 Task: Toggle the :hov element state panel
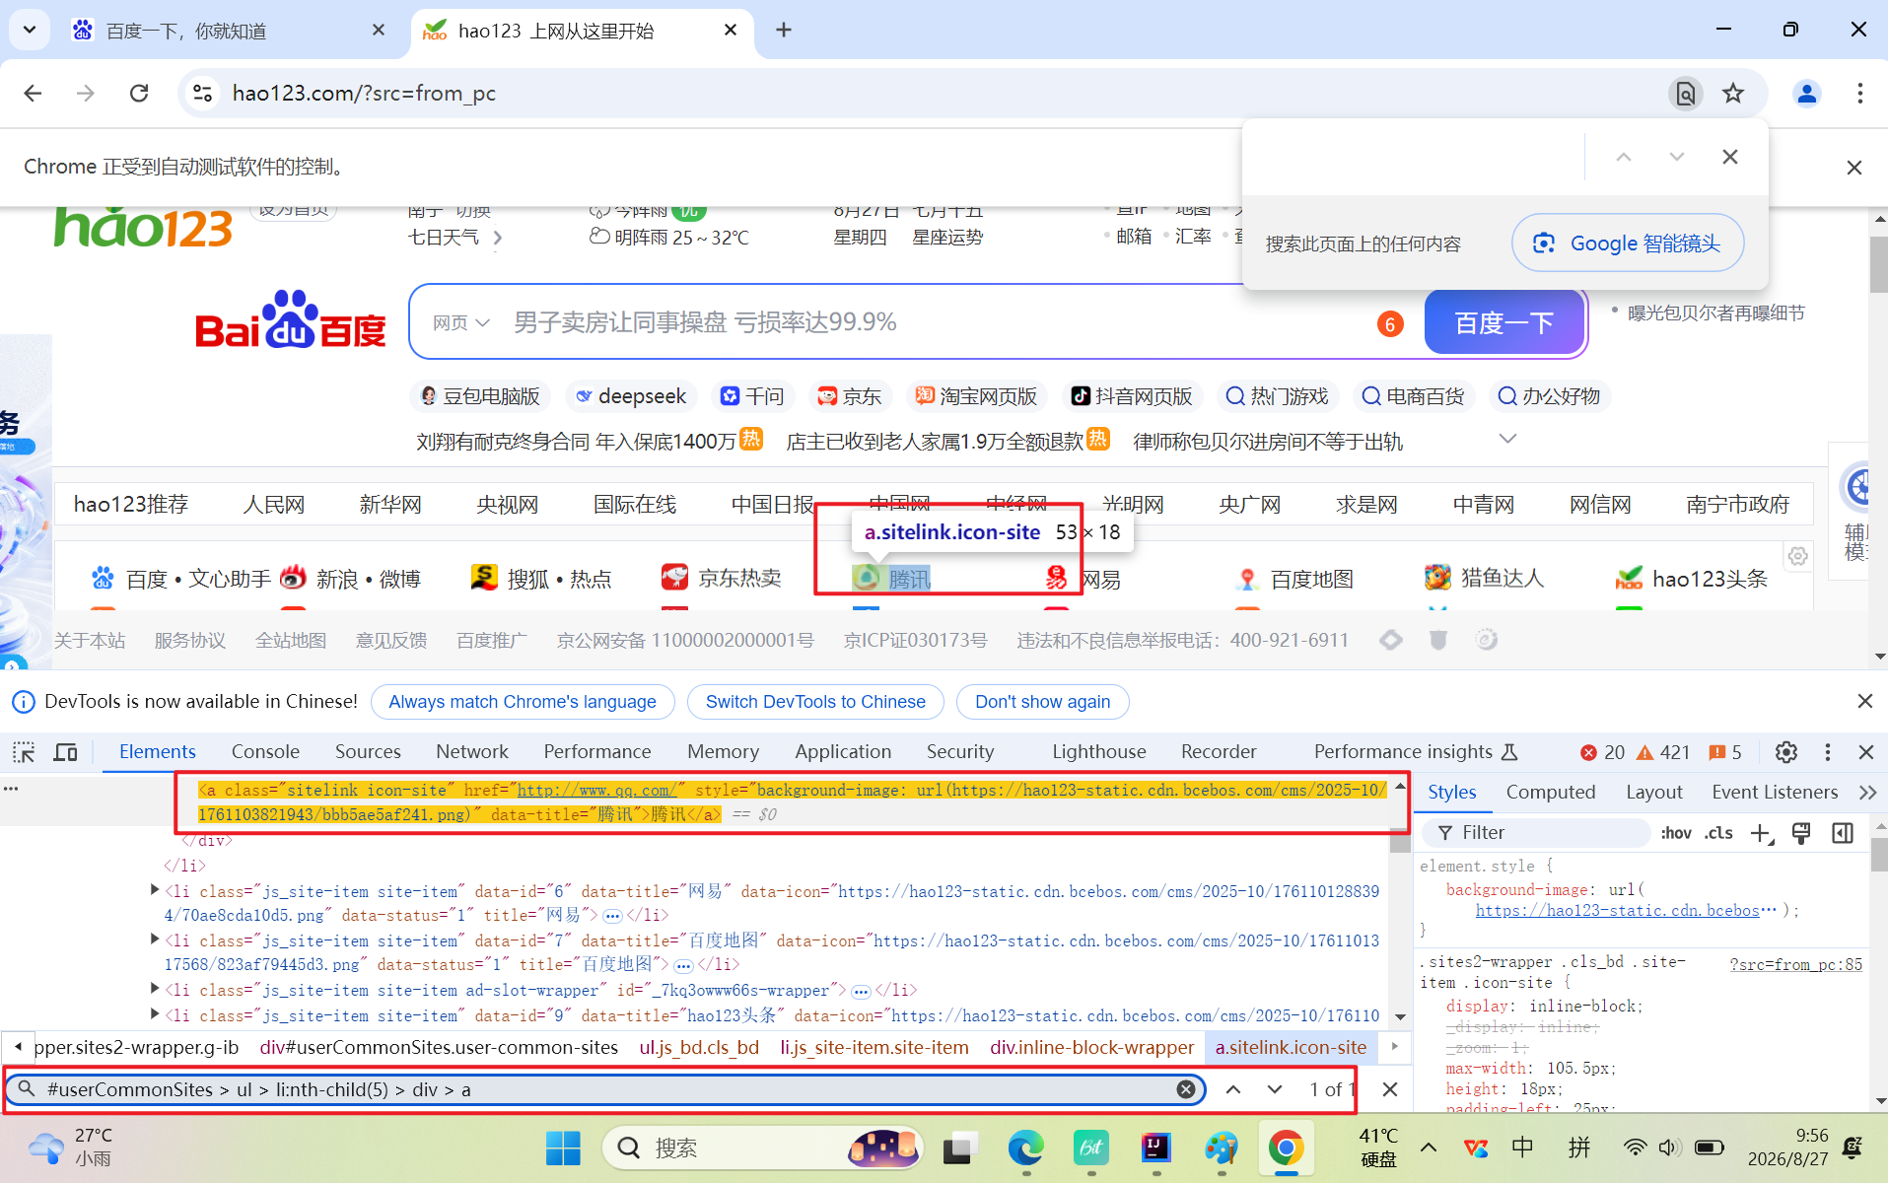pyautogui.click(x=1676, y=833)
